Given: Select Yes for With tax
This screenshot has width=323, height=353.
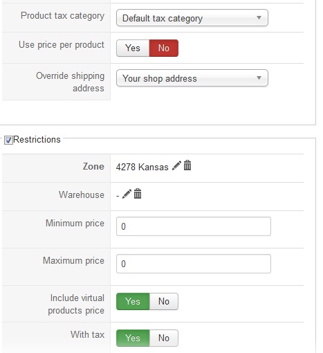Looking at the screenshot, I should [133, 338].
